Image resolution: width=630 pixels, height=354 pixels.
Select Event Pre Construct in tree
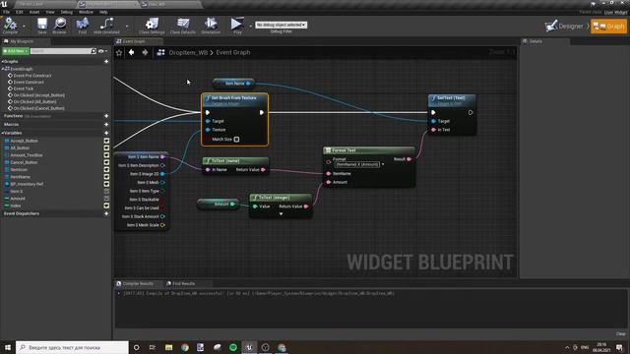(x=32, y=76)
